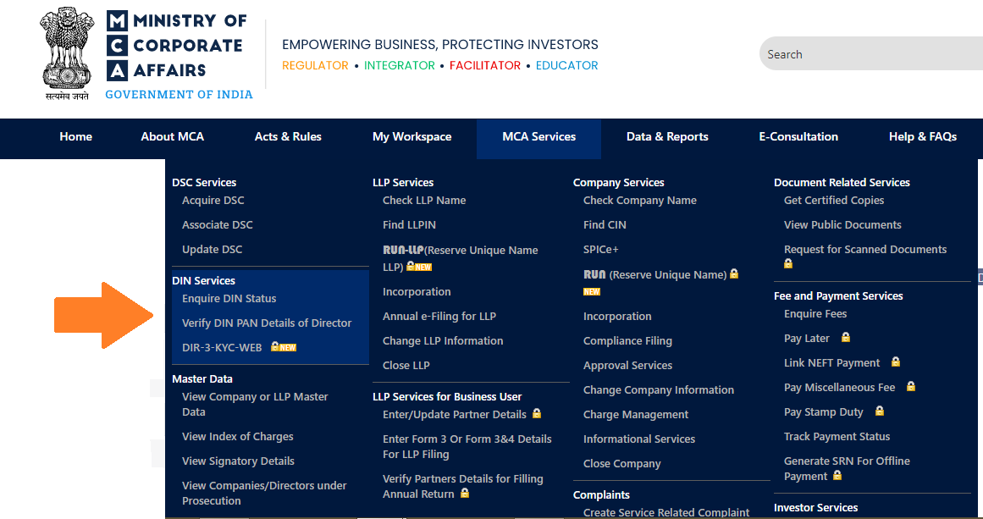This screenshot has width=983, height=519.
Task: Click the lock icon beside Pay Stamp Duty
Action: (x=879, y=411)
